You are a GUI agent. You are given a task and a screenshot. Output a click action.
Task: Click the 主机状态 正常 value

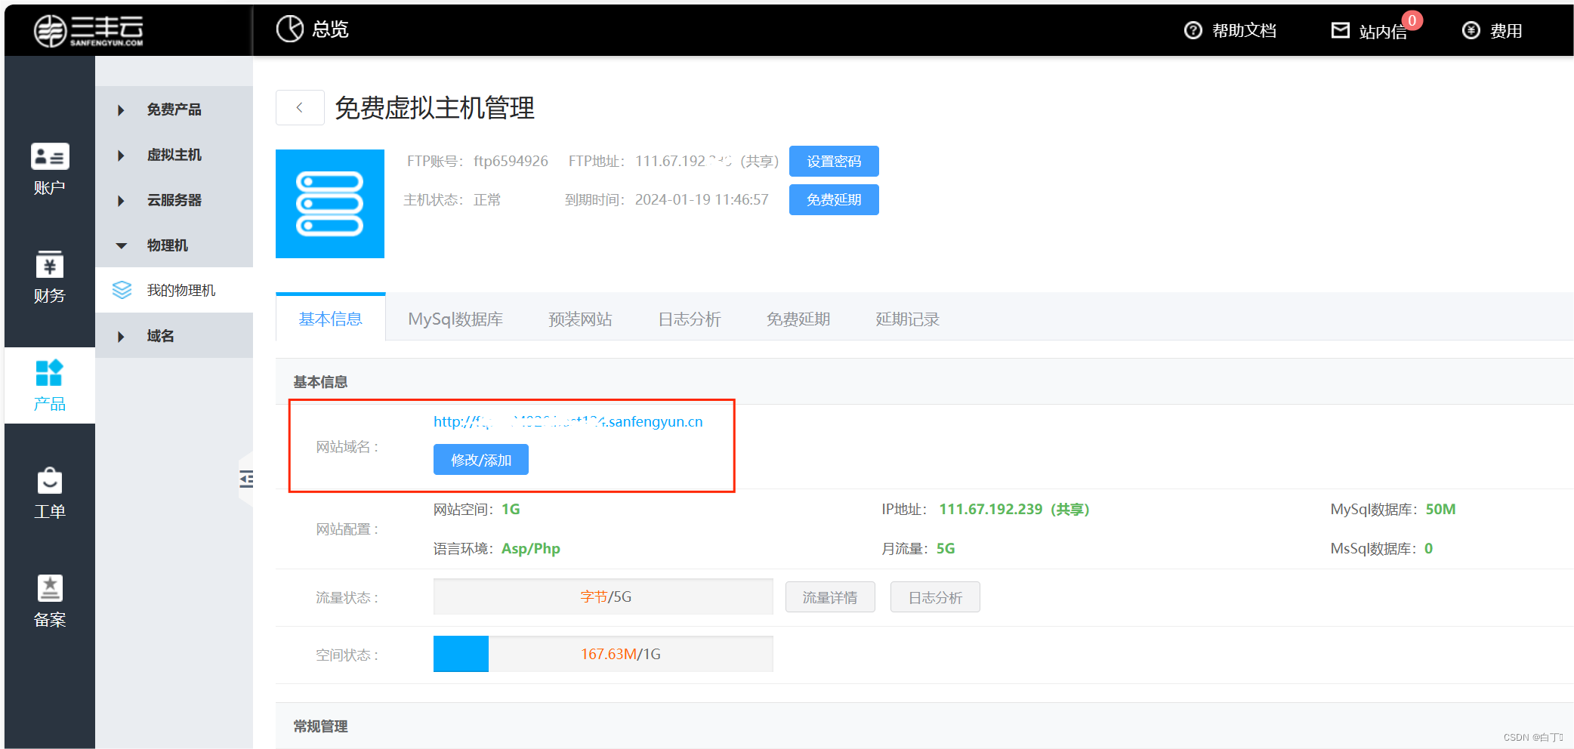487,200
